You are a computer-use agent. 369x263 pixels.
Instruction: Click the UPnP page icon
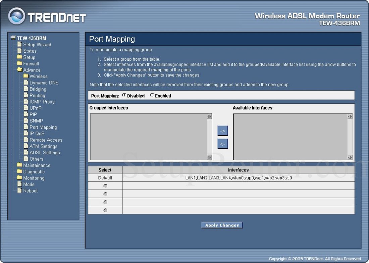point(26,108)
